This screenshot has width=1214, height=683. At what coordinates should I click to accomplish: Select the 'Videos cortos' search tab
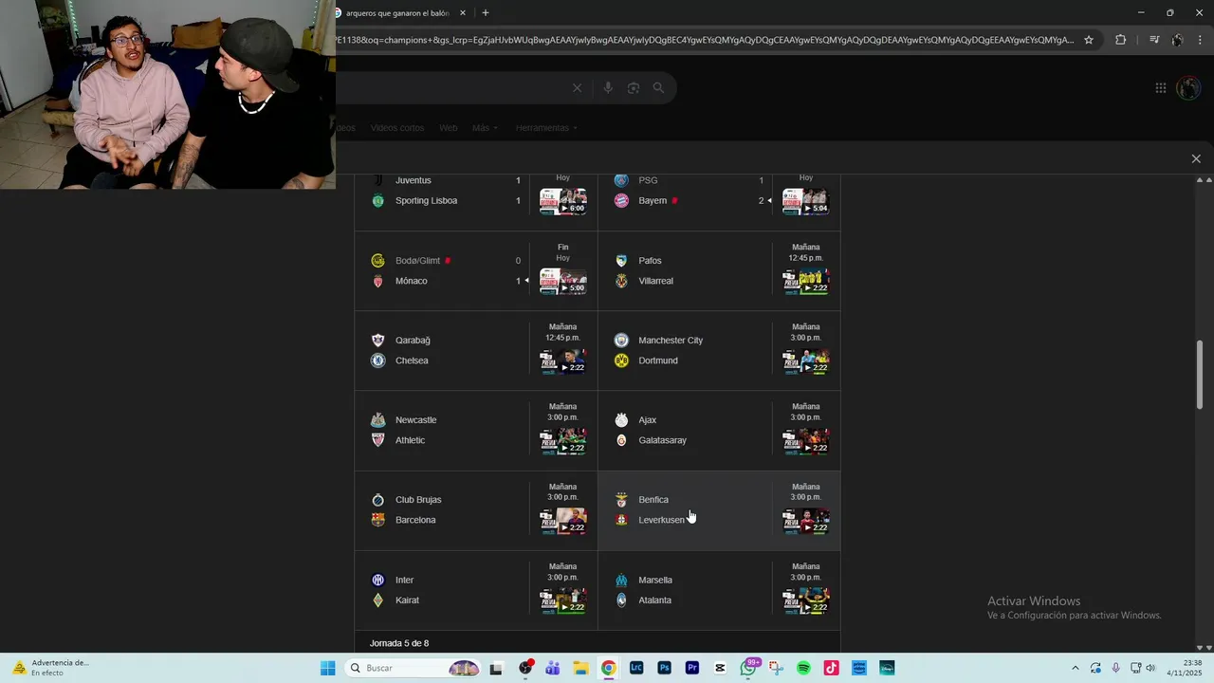[x=397, y=128]
